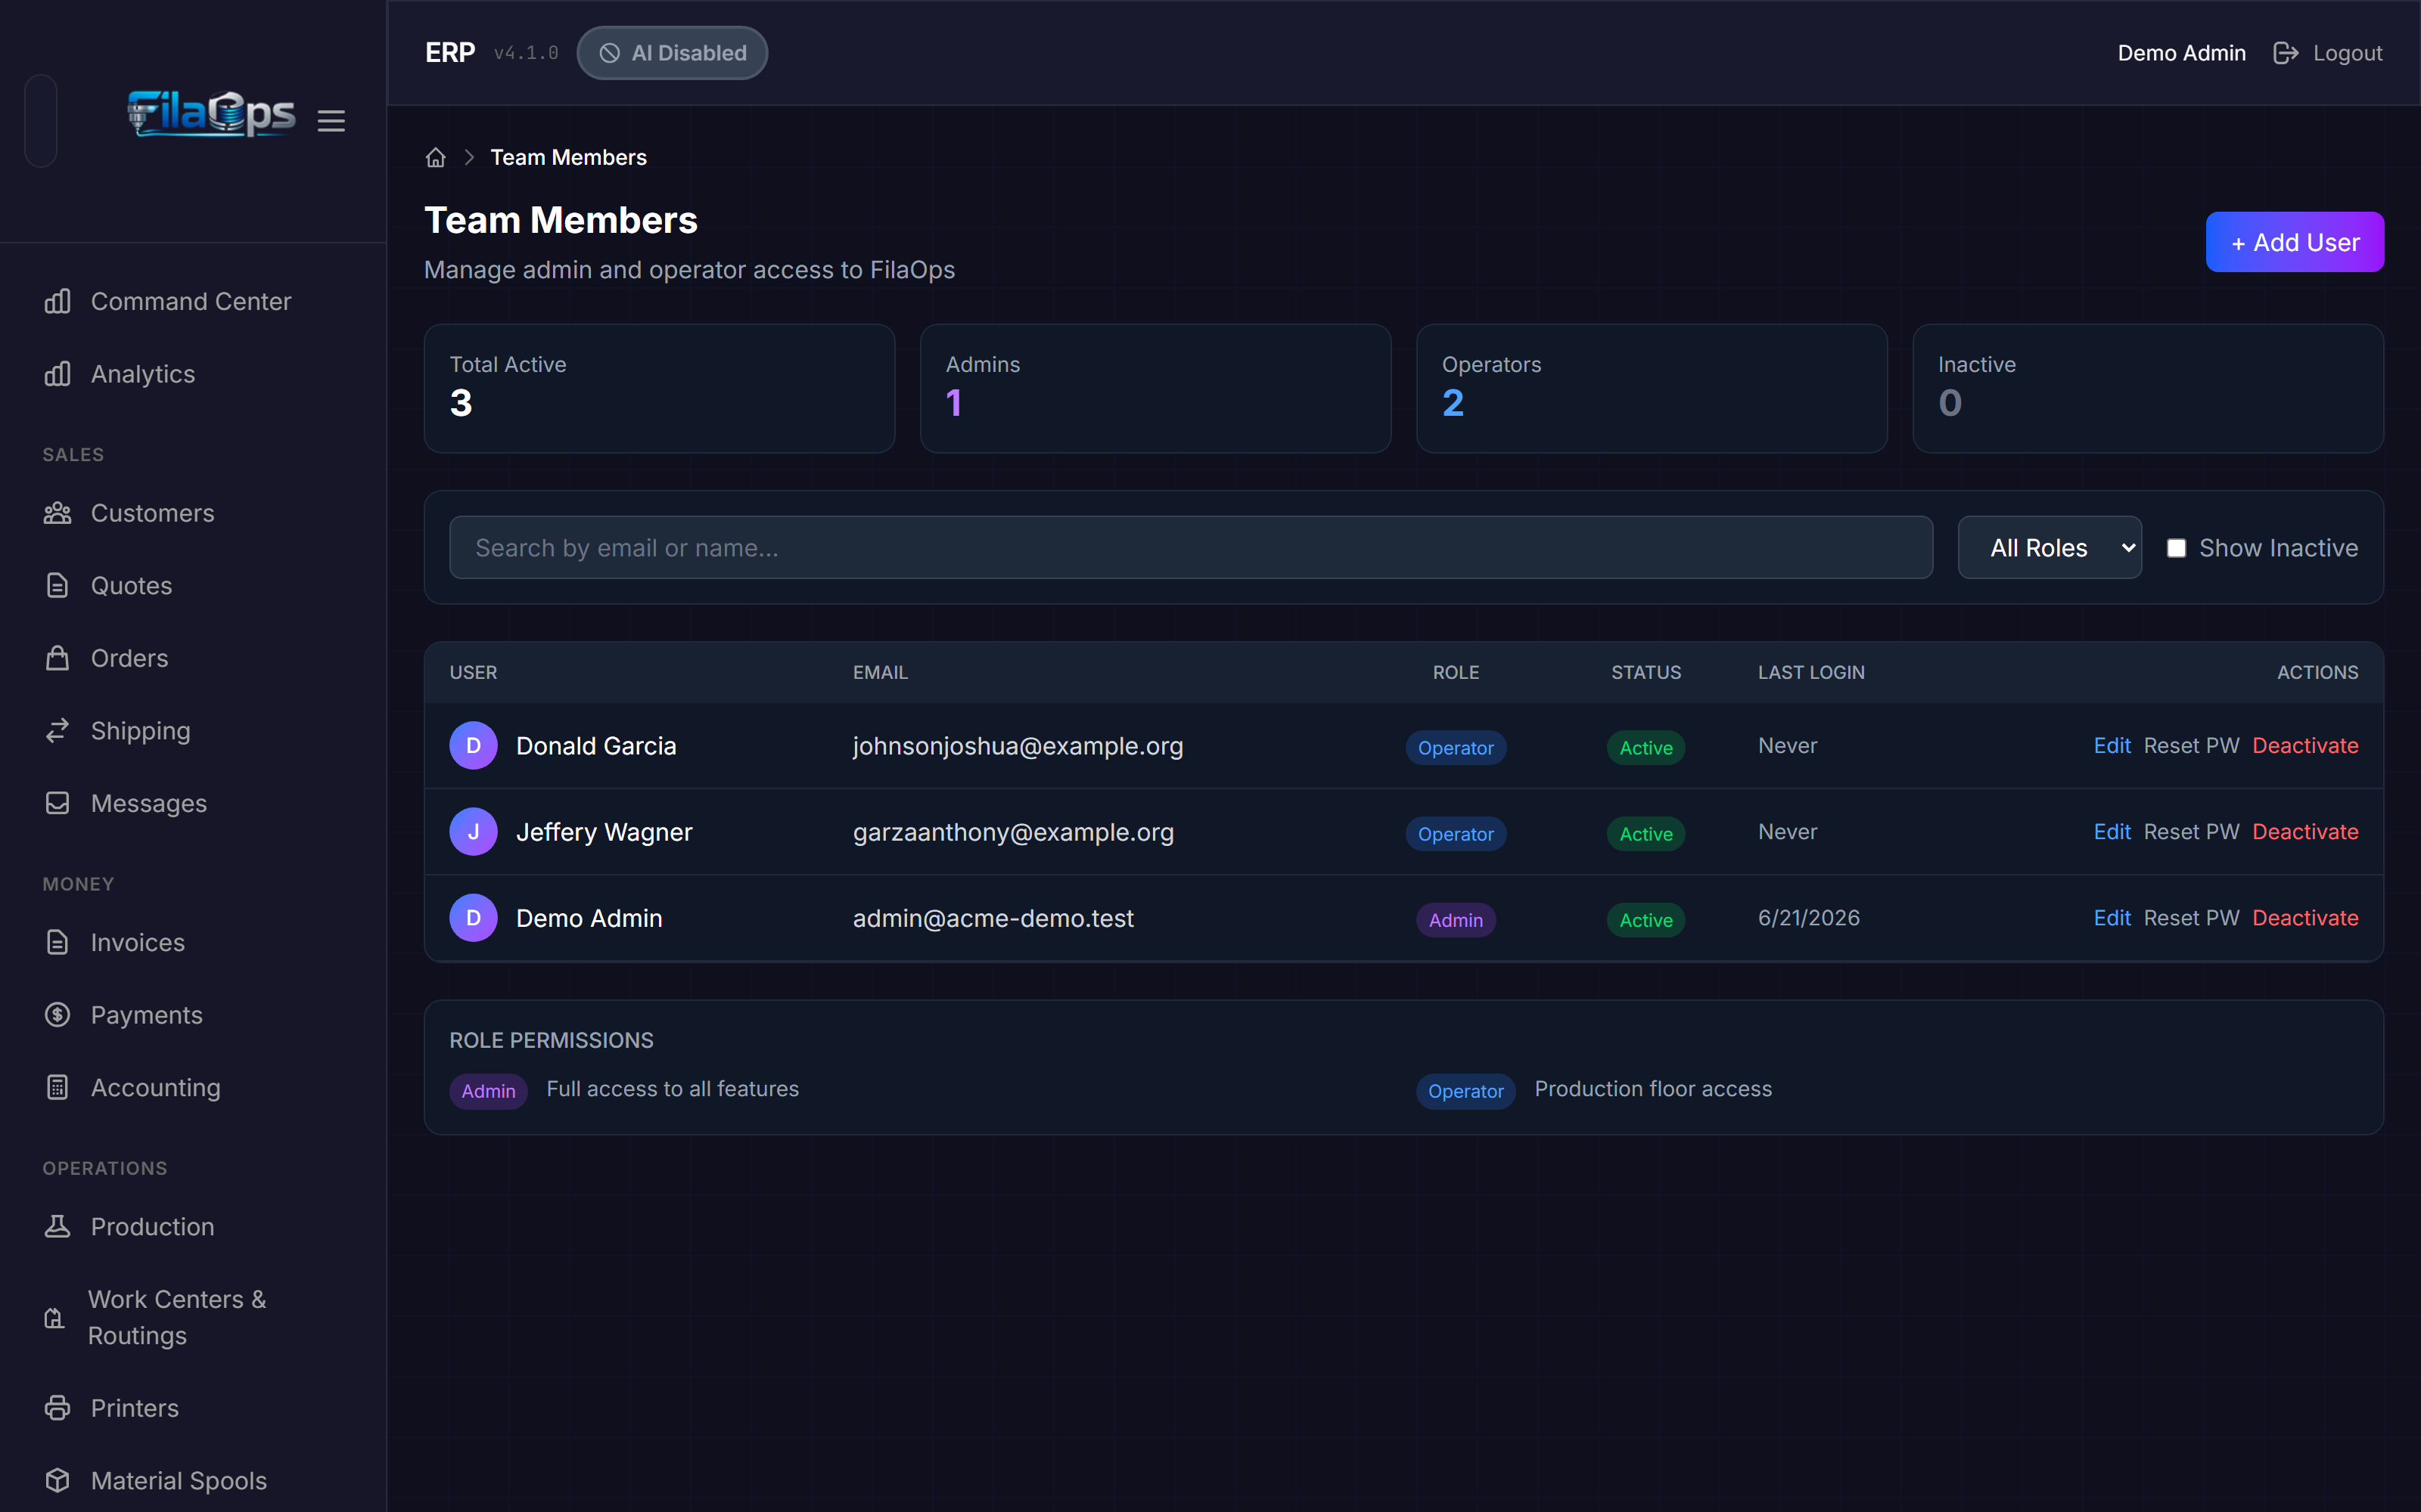
Task: Click the hamburger menu icon beside FilaOps logo
Action: coord(331,121)
